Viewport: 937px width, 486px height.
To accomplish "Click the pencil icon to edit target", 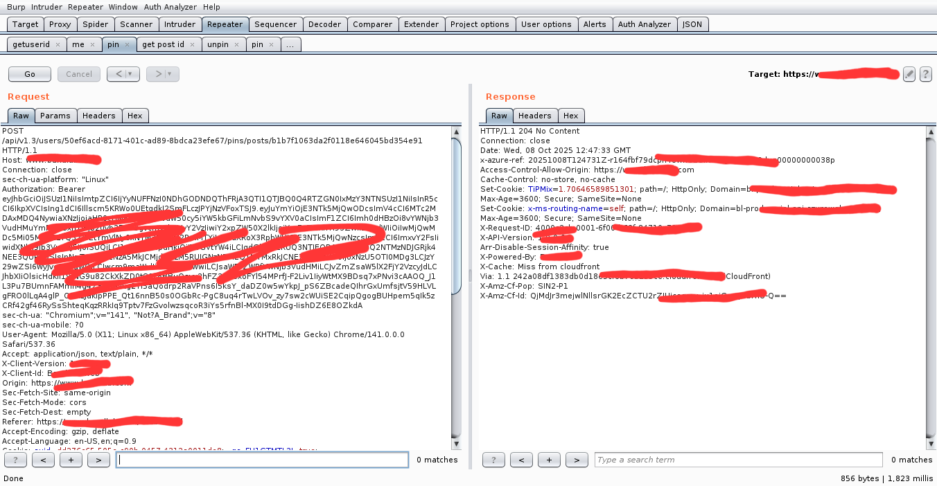I will coord(909,74).
